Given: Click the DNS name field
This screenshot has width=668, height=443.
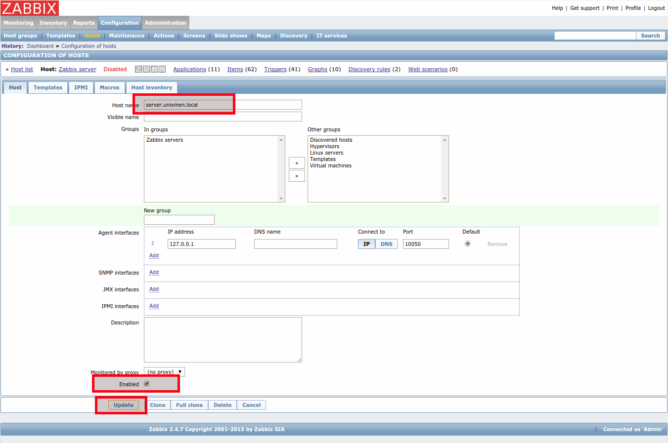Looking at the screenshot, I should pos(296,244).
